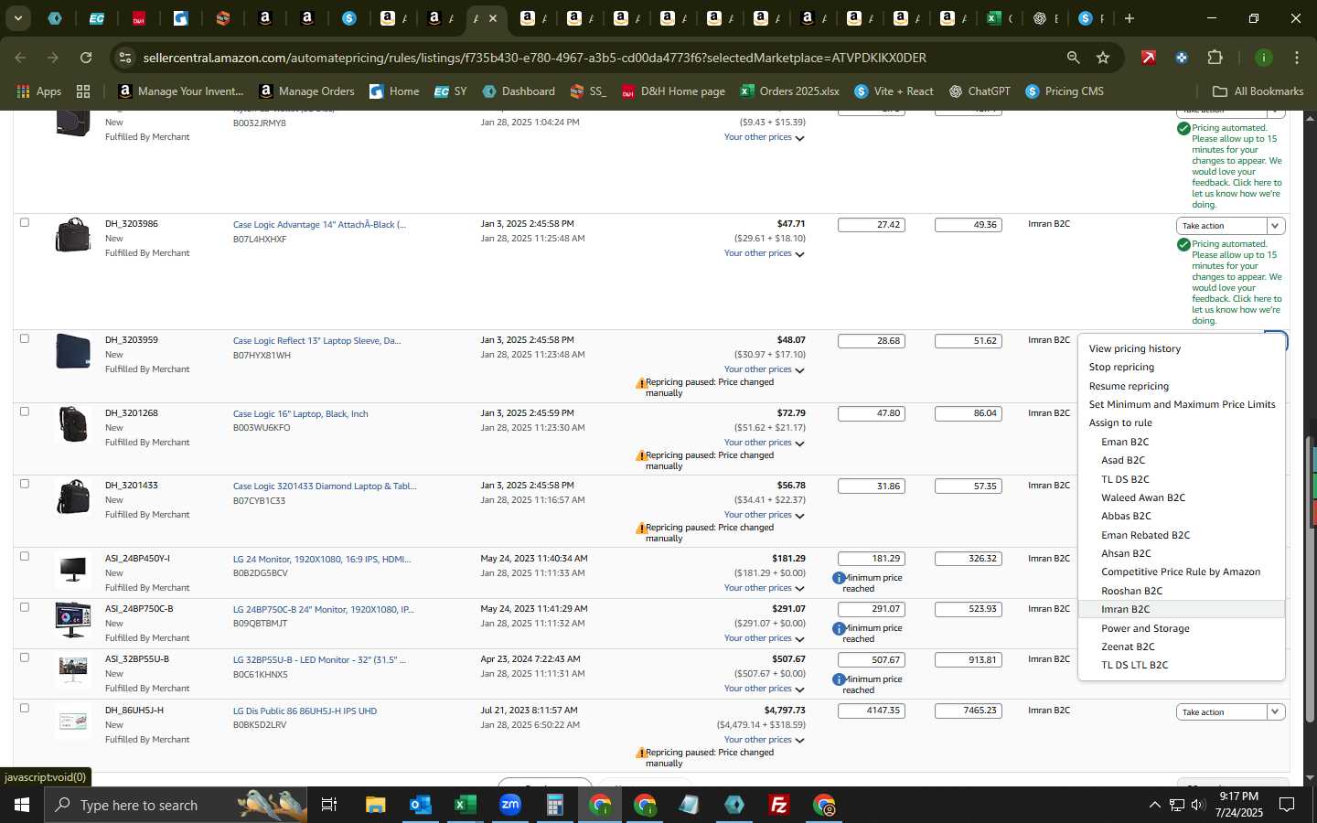The image size is (1317, 823).
Task: Click the warning icon for DH_3203959 repricing paused
Action: (x=641, y=383)
